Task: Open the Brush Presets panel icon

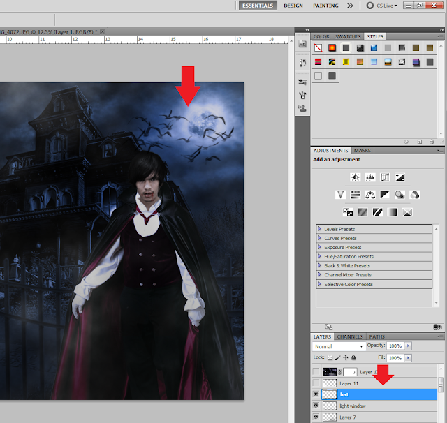Action: (302, 82)
